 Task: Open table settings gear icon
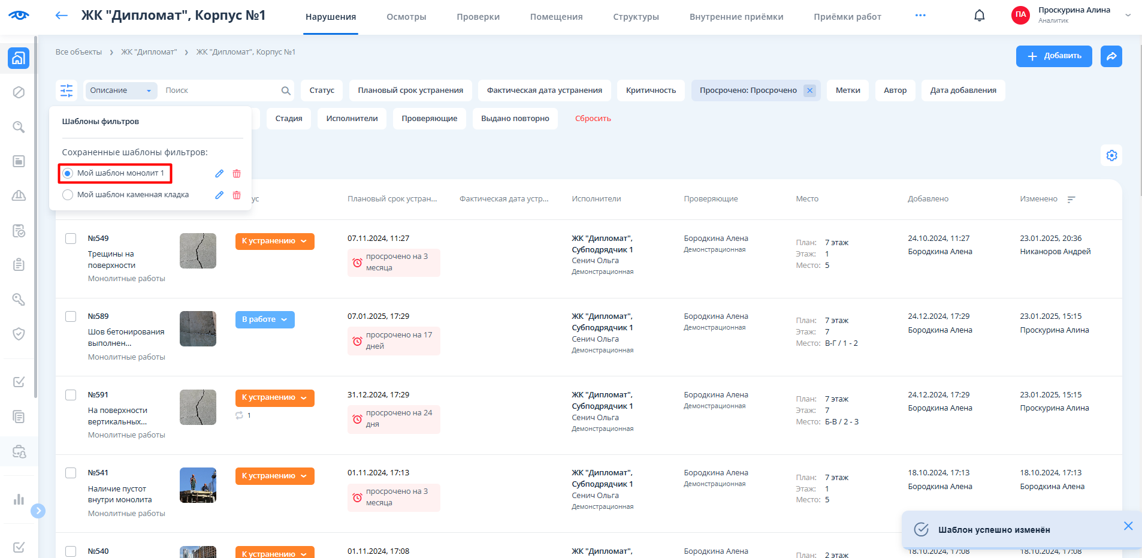(x=1111, y=156)
